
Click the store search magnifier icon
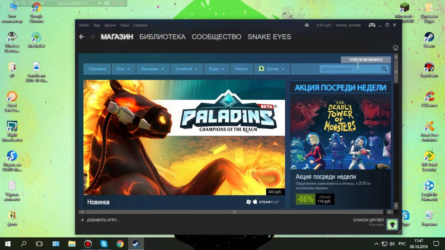[384, 69]
